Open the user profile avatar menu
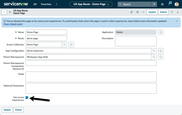The height and width of the screenshot is (115, 182). 176,4
